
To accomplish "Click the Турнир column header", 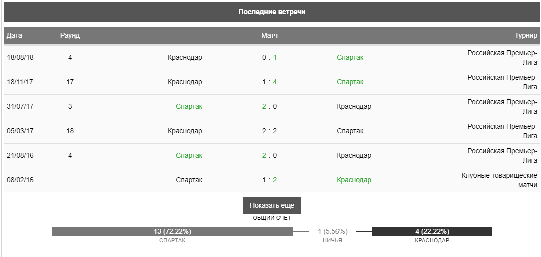I will tap(526, 36).
